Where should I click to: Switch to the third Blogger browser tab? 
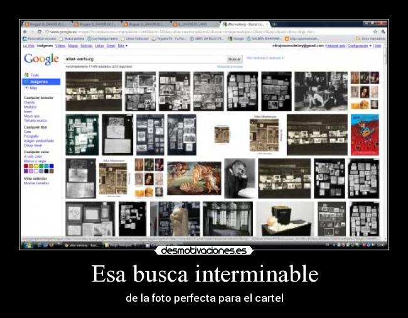click(x=146, y=24)
